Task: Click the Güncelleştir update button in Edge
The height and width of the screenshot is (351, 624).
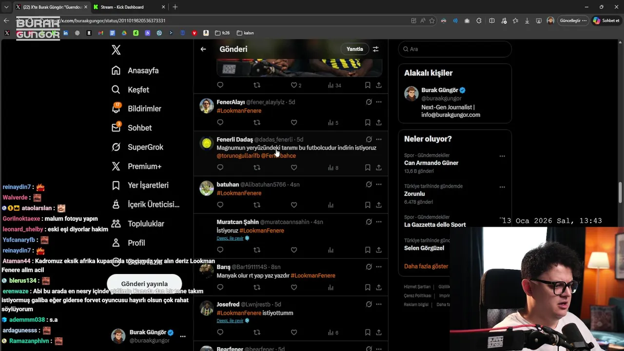Action: (573, 21)
